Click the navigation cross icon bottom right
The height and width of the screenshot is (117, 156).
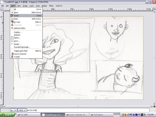[154, 106]
